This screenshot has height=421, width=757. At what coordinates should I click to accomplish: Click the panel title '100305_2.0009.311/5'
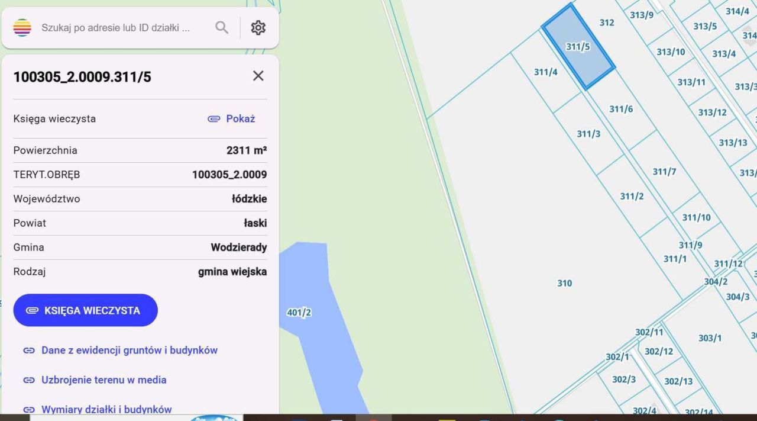[82, 77]
